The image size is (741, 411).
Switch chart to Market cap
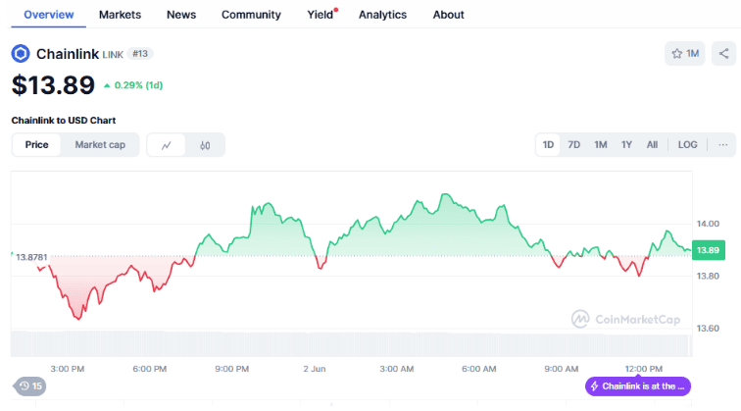[100, 145]
